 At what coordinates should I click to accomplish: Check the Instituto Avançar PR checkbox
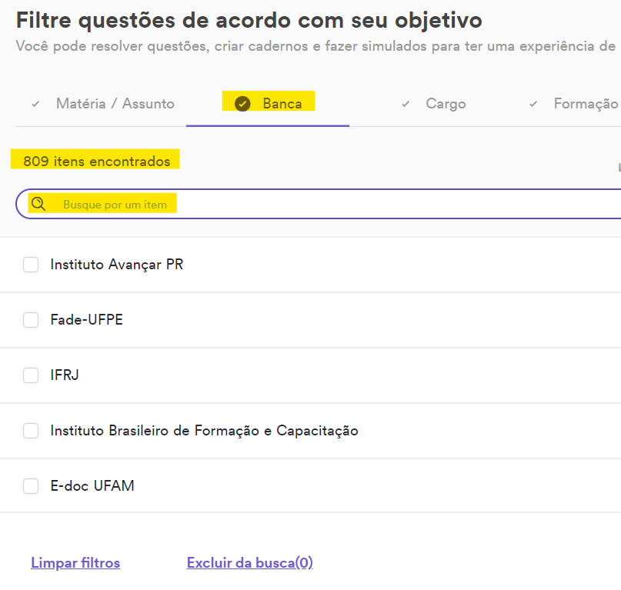[x=31, y=265]
